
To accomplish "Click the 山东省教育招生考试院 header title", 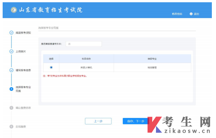I will click(x=51, y=10).
